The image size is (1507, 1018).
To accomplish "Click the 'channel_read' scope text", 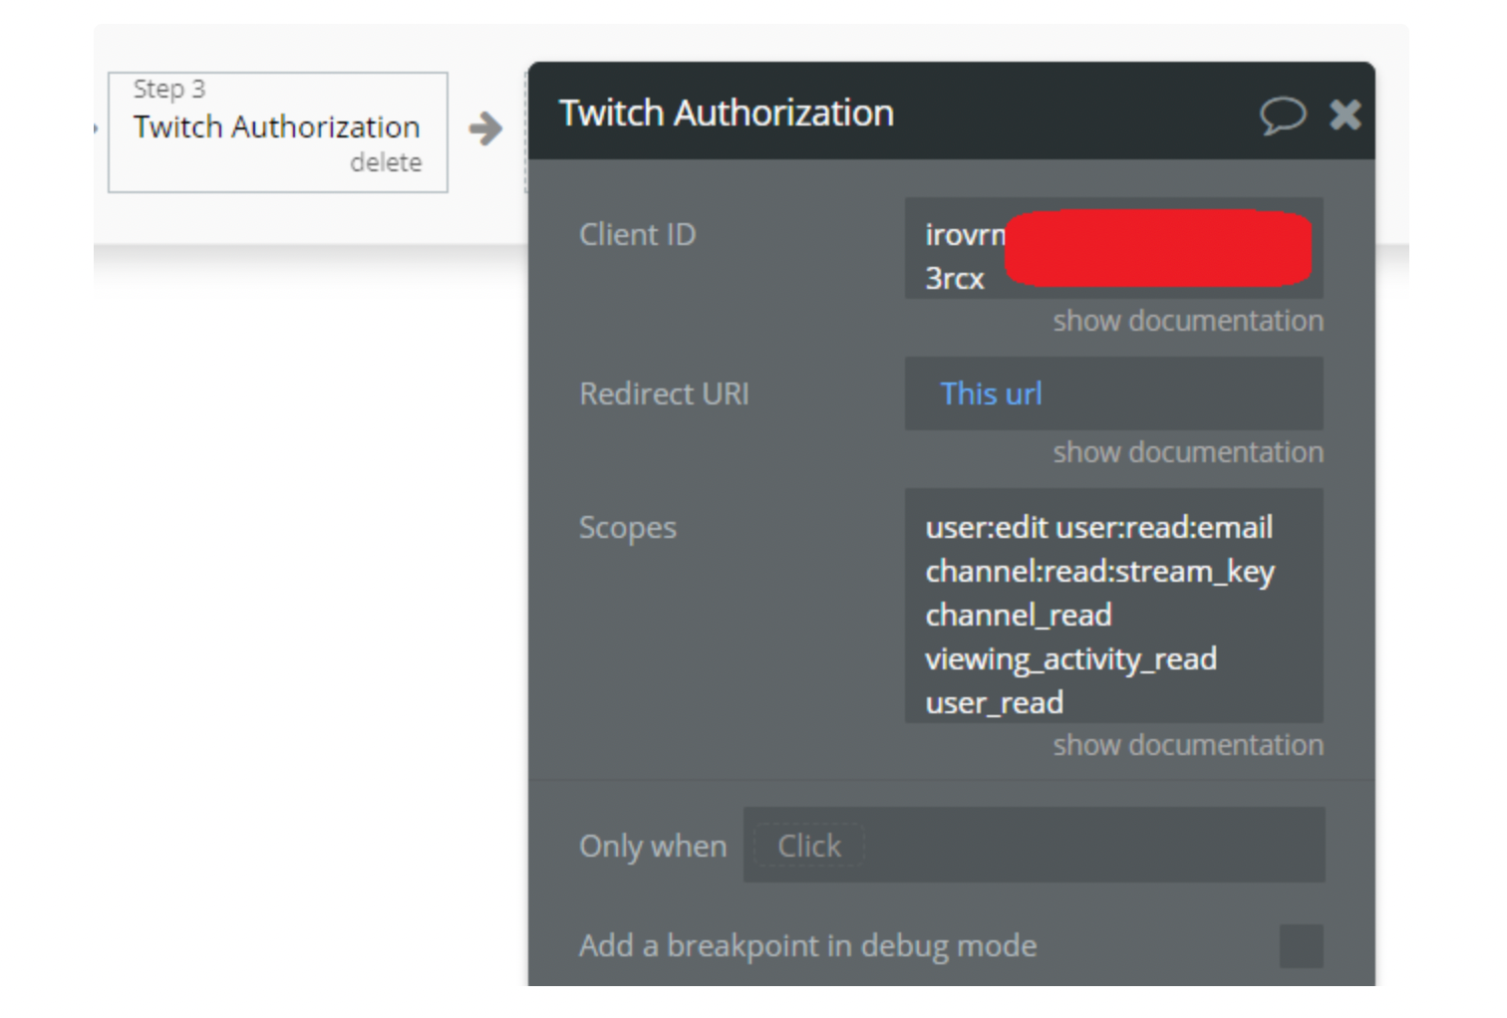I will pos(1018,616).
